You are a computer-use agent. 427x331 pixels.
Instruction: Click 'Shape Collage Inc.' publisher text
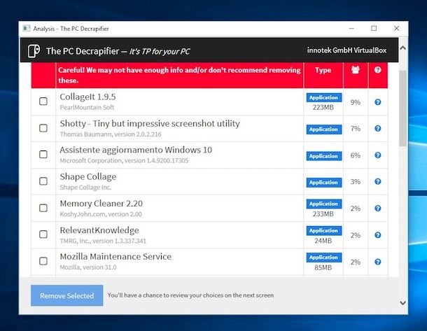point(86,188)
